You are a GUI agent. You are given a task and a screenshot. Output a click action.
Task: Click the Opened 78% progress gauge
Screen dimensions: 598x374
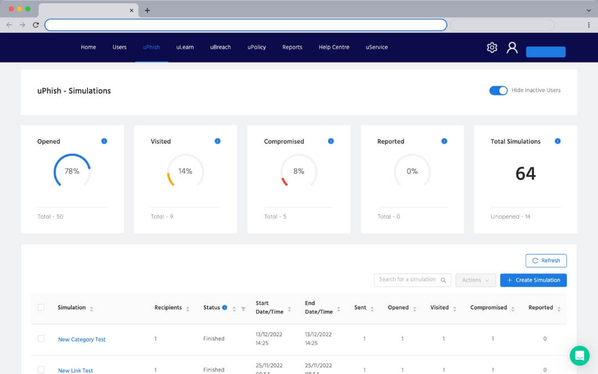click(x=72, y=171)
